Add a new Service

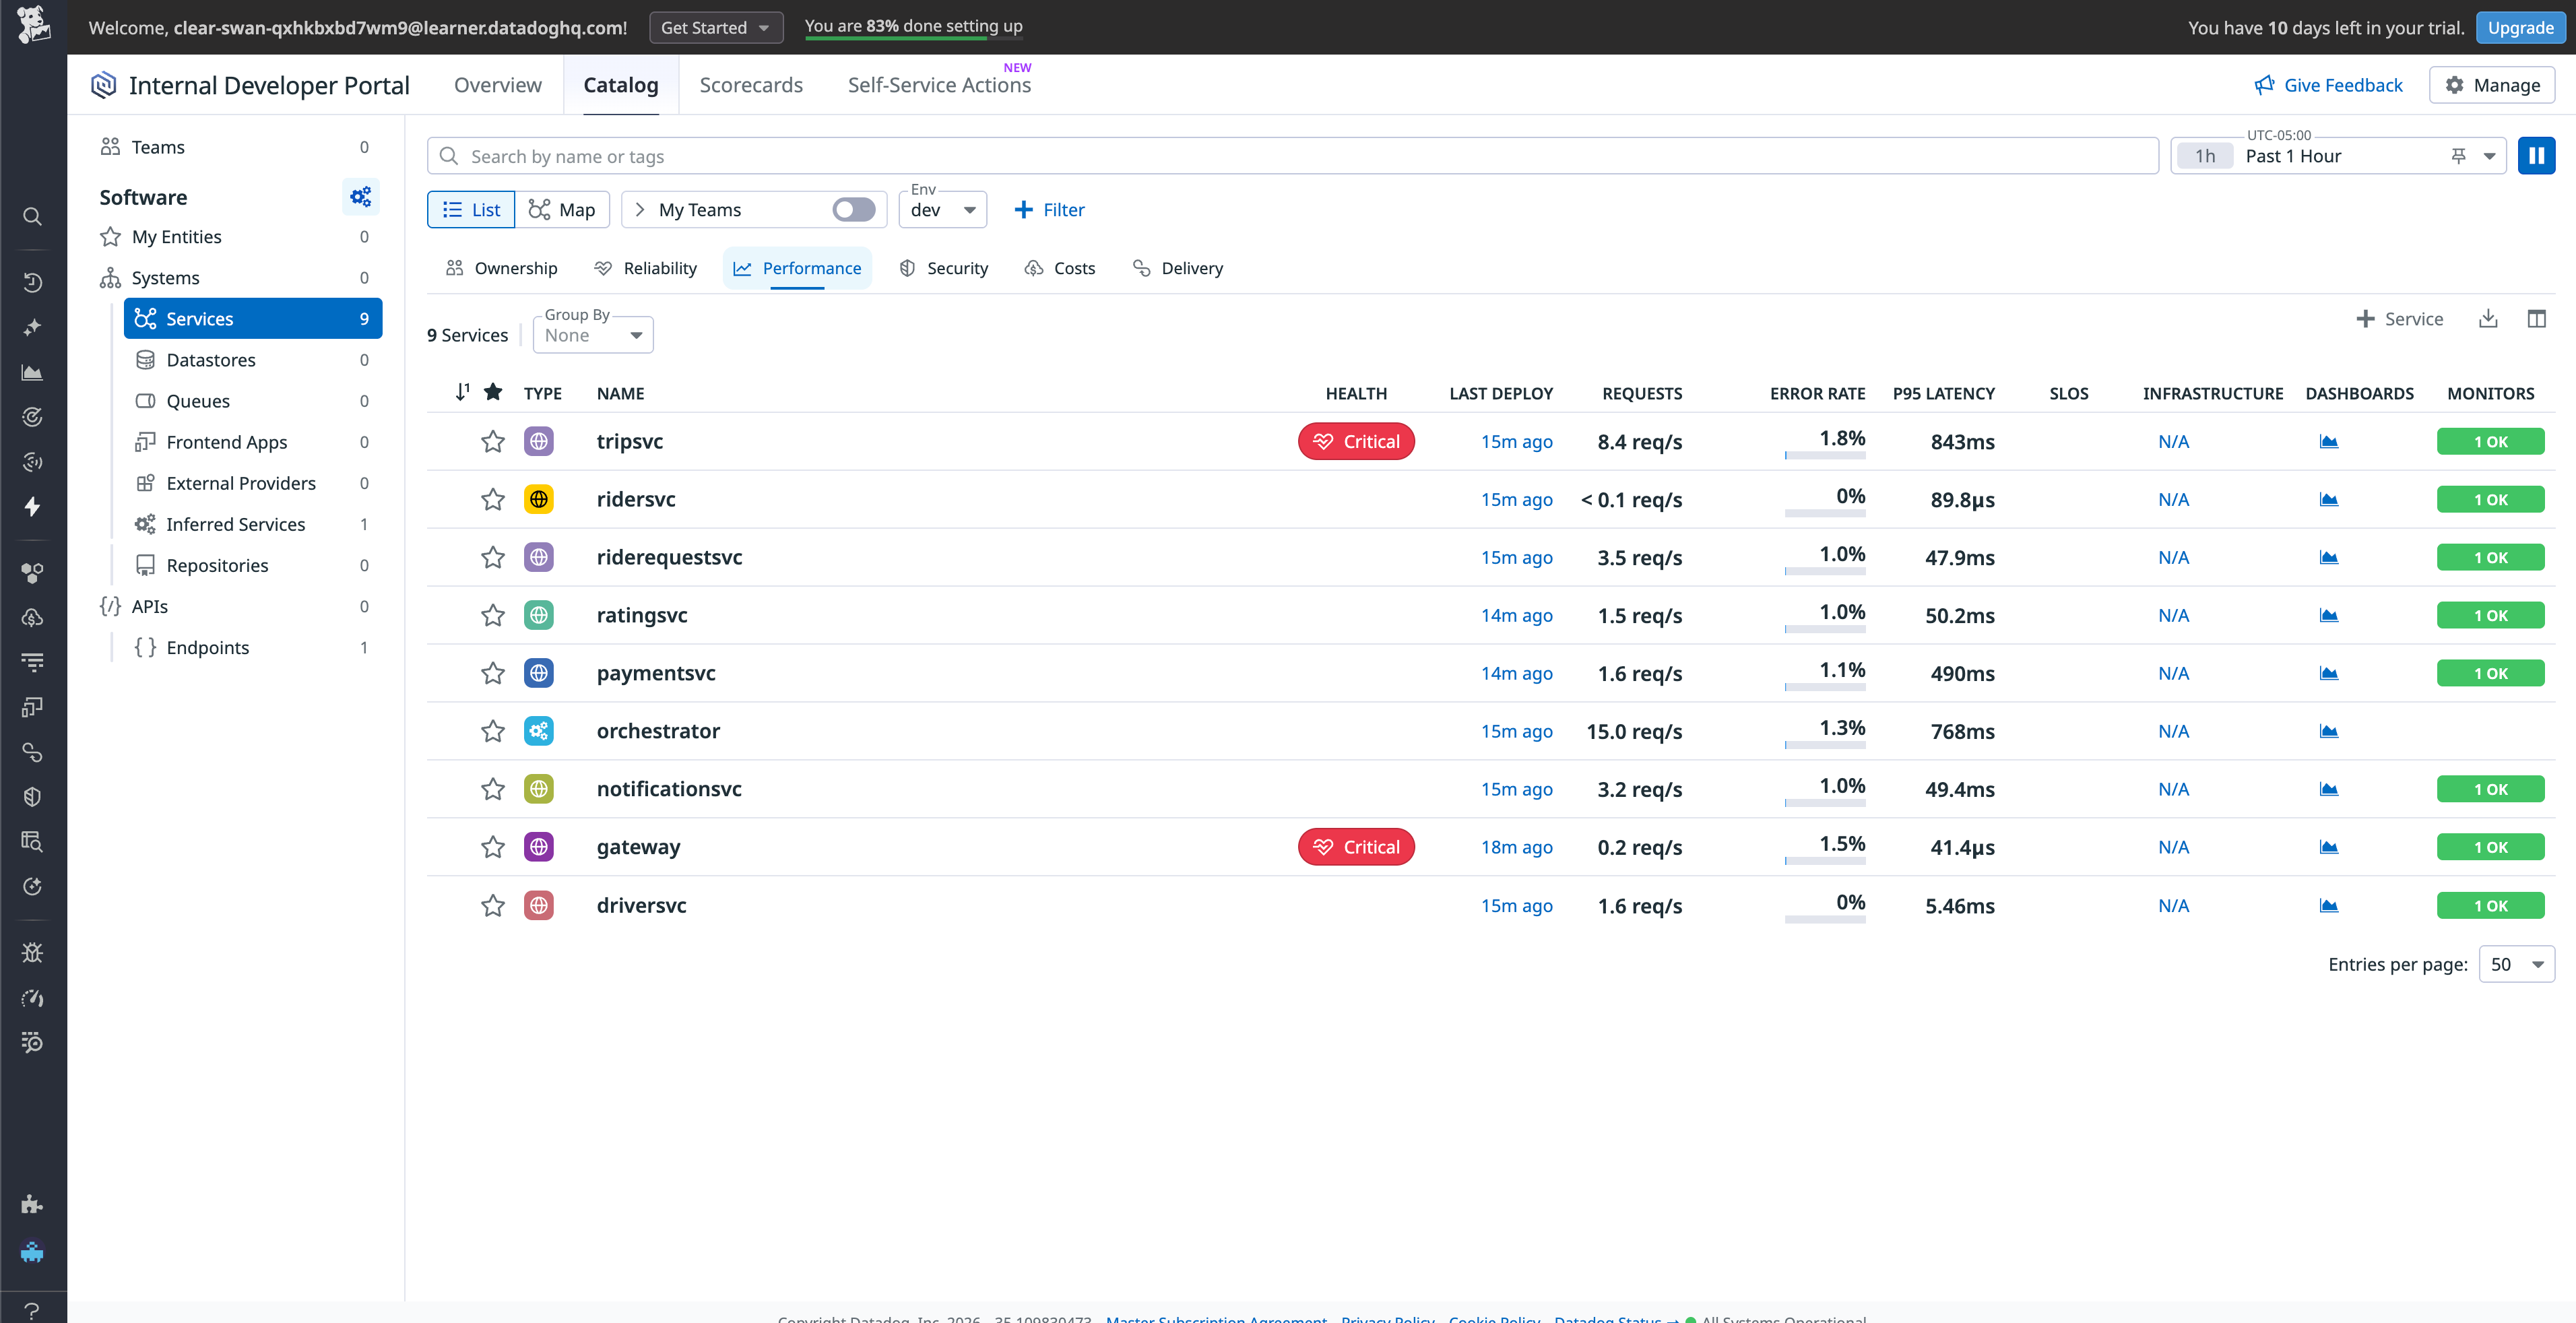2399,319
